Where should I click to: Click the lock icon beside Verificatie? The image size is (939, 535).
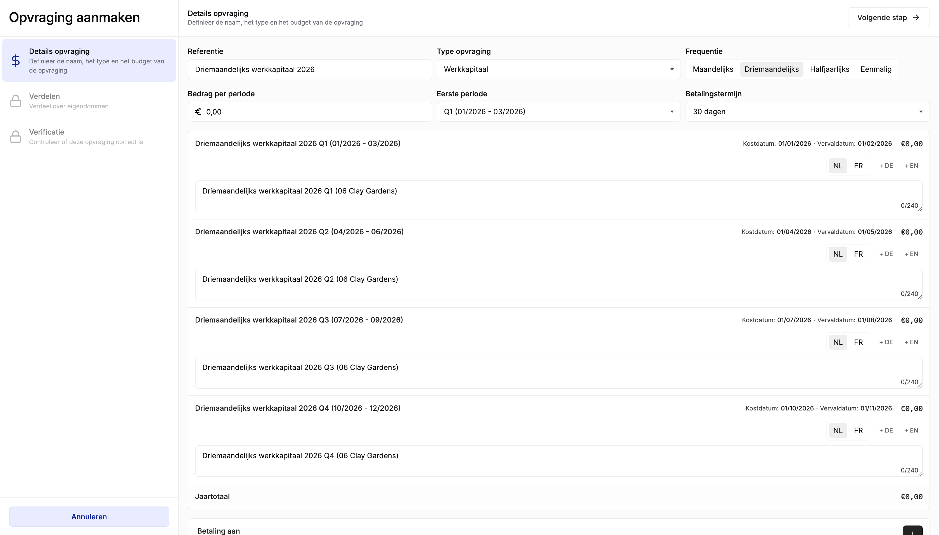click(15, 136)
